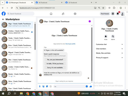
Task: Expand Privacy & support section
Action: [x=109, y=58]
